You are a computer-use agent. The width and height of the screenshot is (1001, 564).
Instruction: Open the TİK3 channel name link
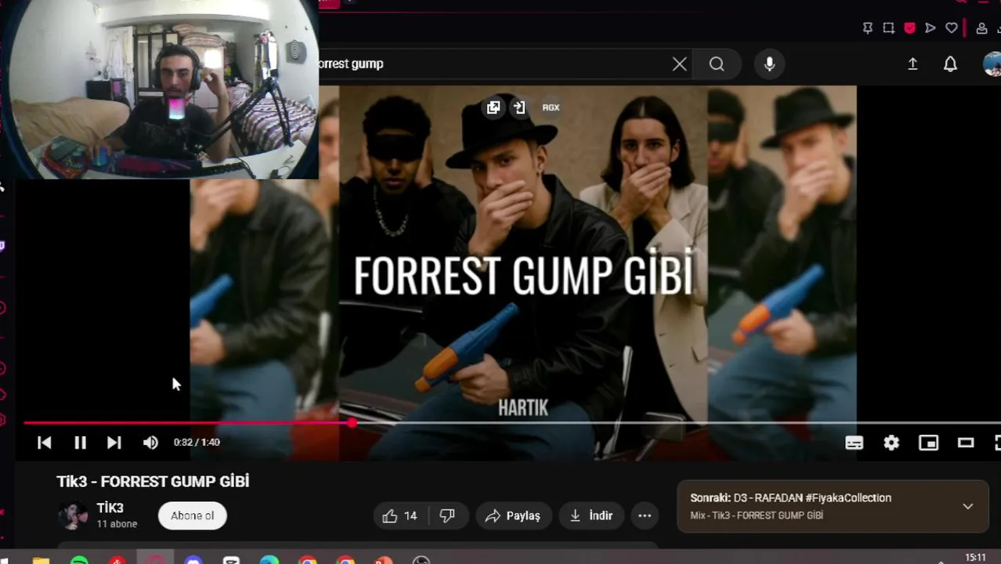(x=110, y=508)
